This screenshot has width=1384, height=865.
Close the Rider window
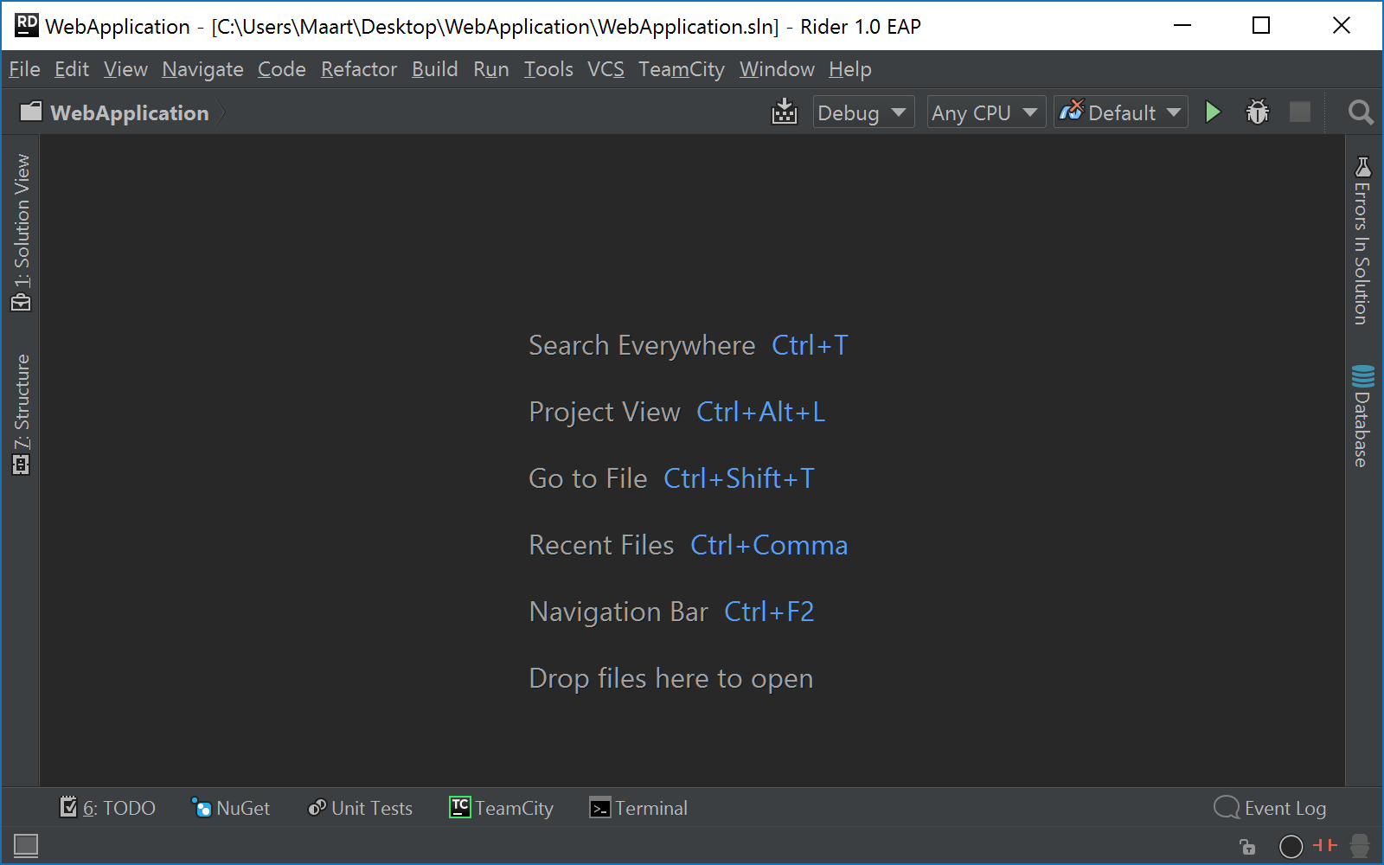(1342, 25)
